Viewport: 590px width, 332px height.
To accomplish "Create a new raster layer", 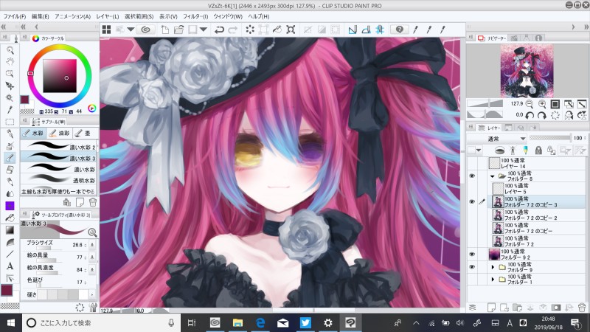I will tap(491, 308).
